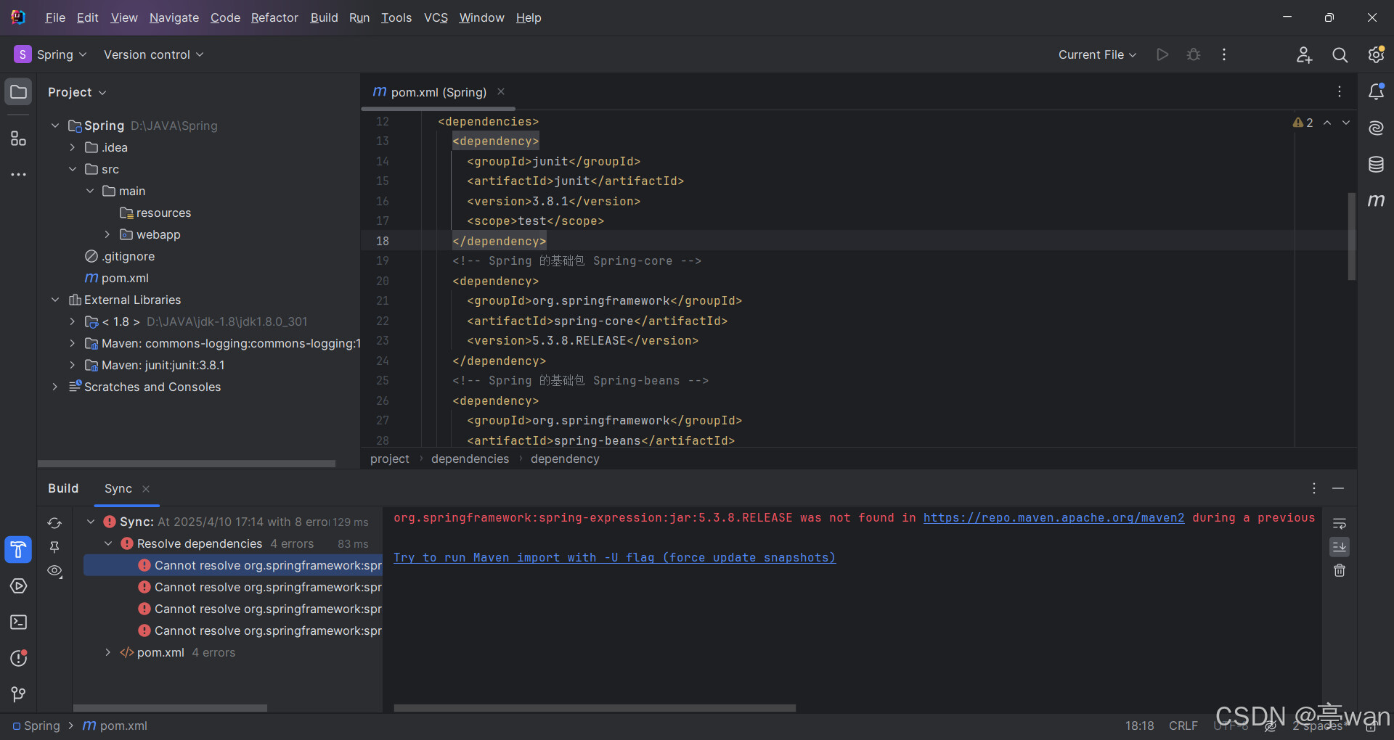The image size is (1394, 740).
Task: Collapse the src folder
Action: tap(73, 169)
